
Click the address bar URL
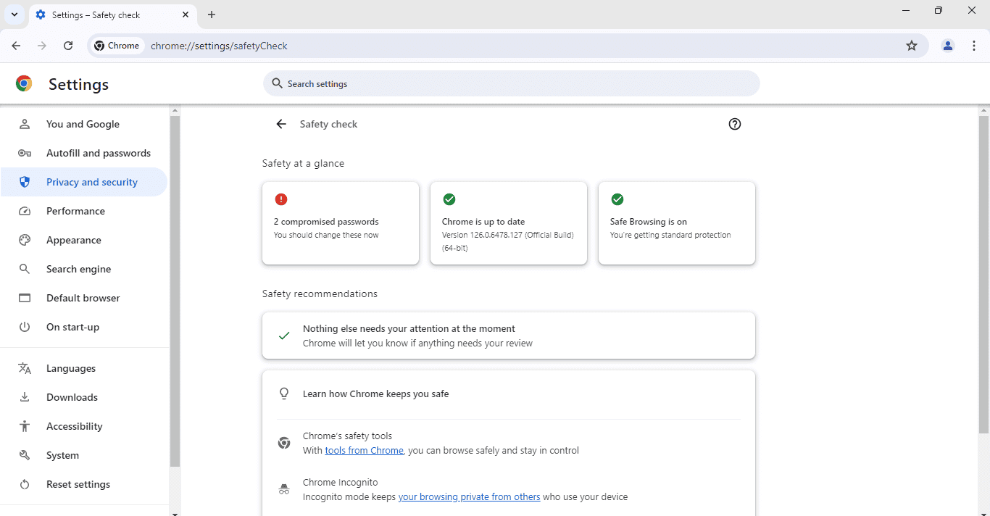[219, 46]
